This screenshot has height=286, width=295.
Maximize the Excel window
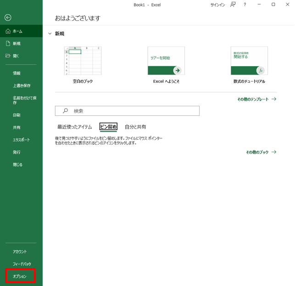pyautogui.click(x=273, y=5)
